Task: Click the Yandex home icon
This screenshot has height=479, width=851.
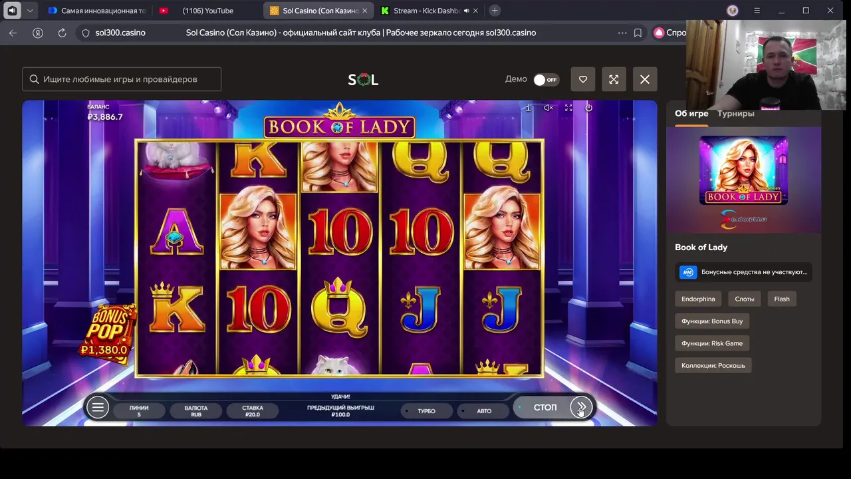Action: (38, 33)
